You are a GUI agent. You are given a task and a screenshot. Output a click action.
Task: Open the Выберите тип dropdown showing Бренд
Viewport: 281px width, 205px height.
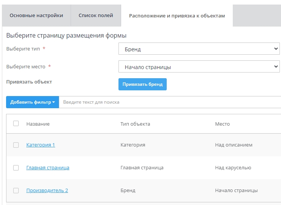pyautogui.click(x=199, y=49)
